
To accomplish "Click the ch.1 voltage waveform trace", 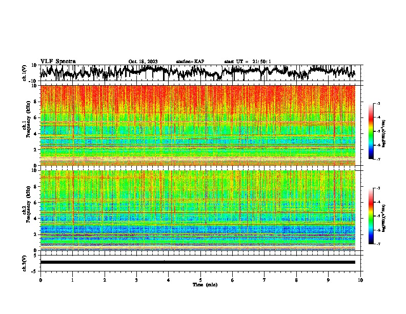I will click(197, 72).
